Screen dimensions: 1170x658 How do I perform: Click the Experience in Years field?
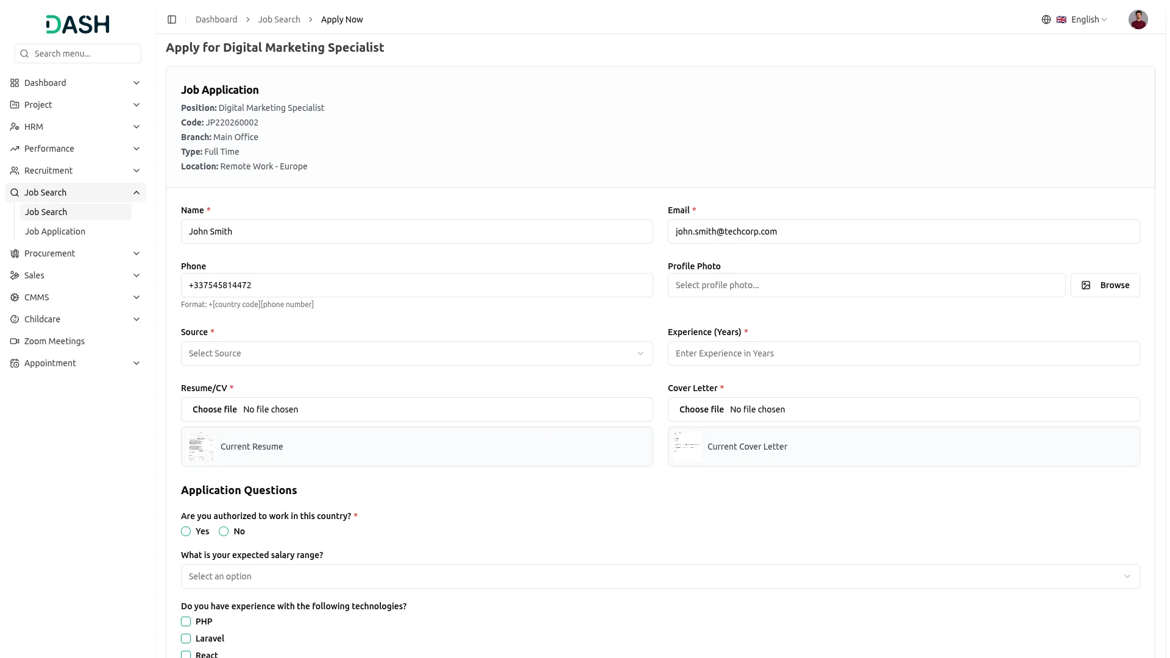click(x=903, y=353)
